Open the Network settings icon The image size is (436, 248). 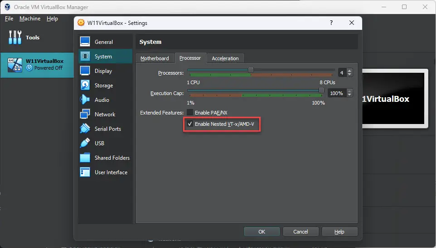85,114
